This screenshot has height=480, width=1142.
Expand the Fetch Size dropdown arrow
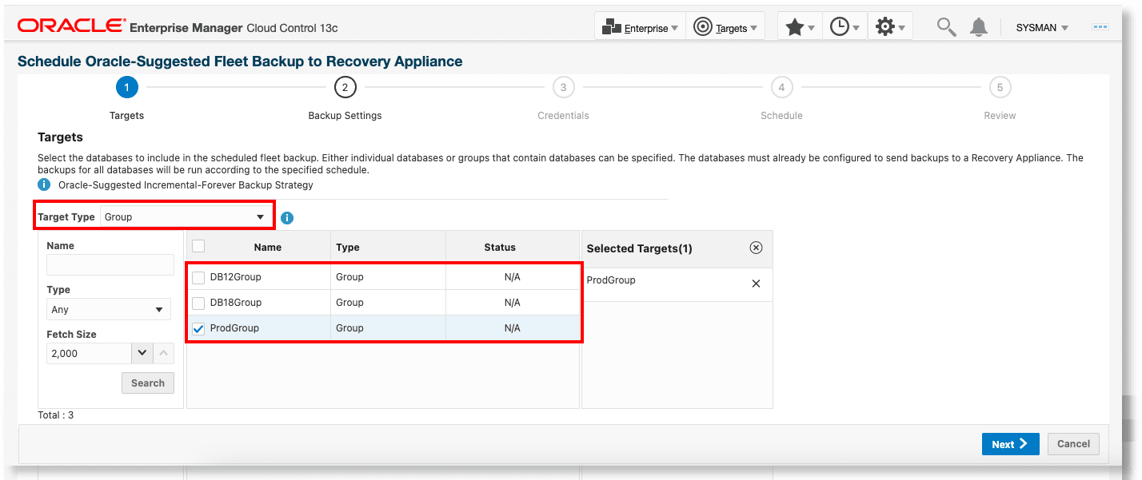142,353
